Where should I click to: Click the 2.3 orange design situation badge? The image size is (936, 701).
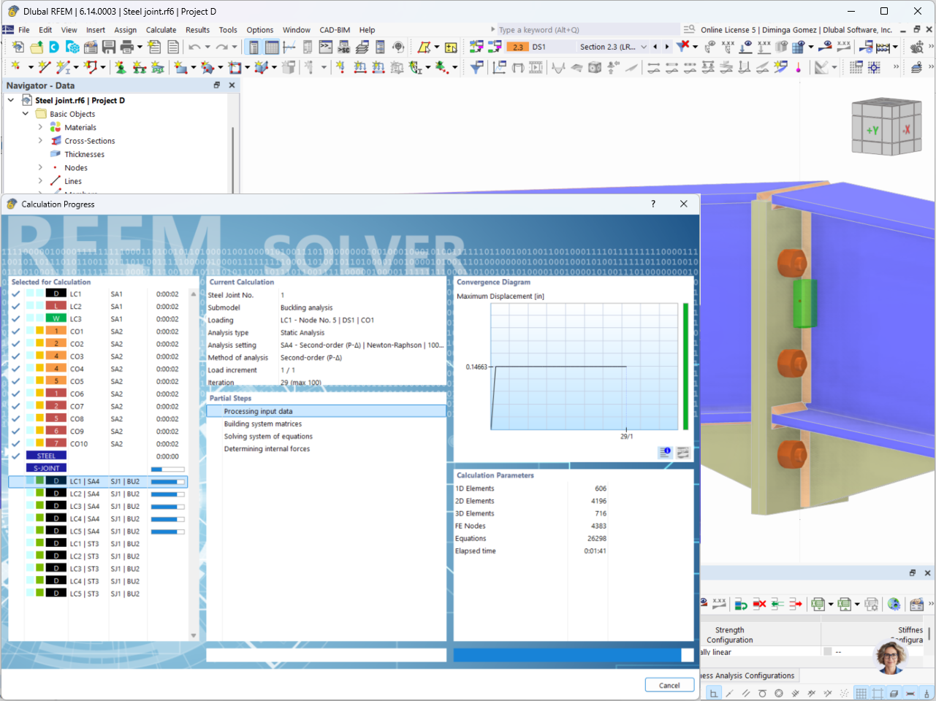(517, 47)
